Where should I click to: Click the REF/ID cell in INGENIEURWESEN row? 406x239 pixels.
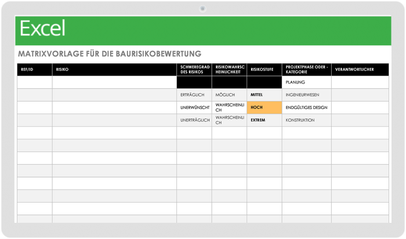(35, 95)
